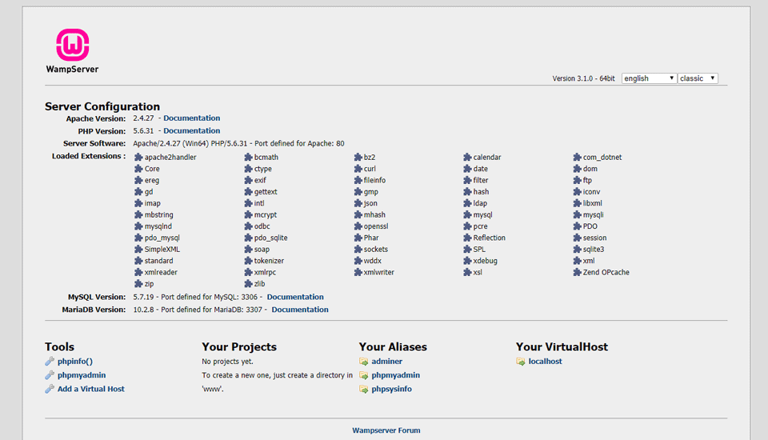Visit the Wampserver Forum link
Screen dimensions: 768x440
386,430
